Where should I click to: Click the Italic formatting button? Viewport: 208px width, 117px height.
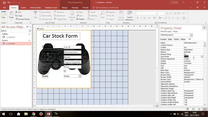pyautogui.click(x=141, y=18)
